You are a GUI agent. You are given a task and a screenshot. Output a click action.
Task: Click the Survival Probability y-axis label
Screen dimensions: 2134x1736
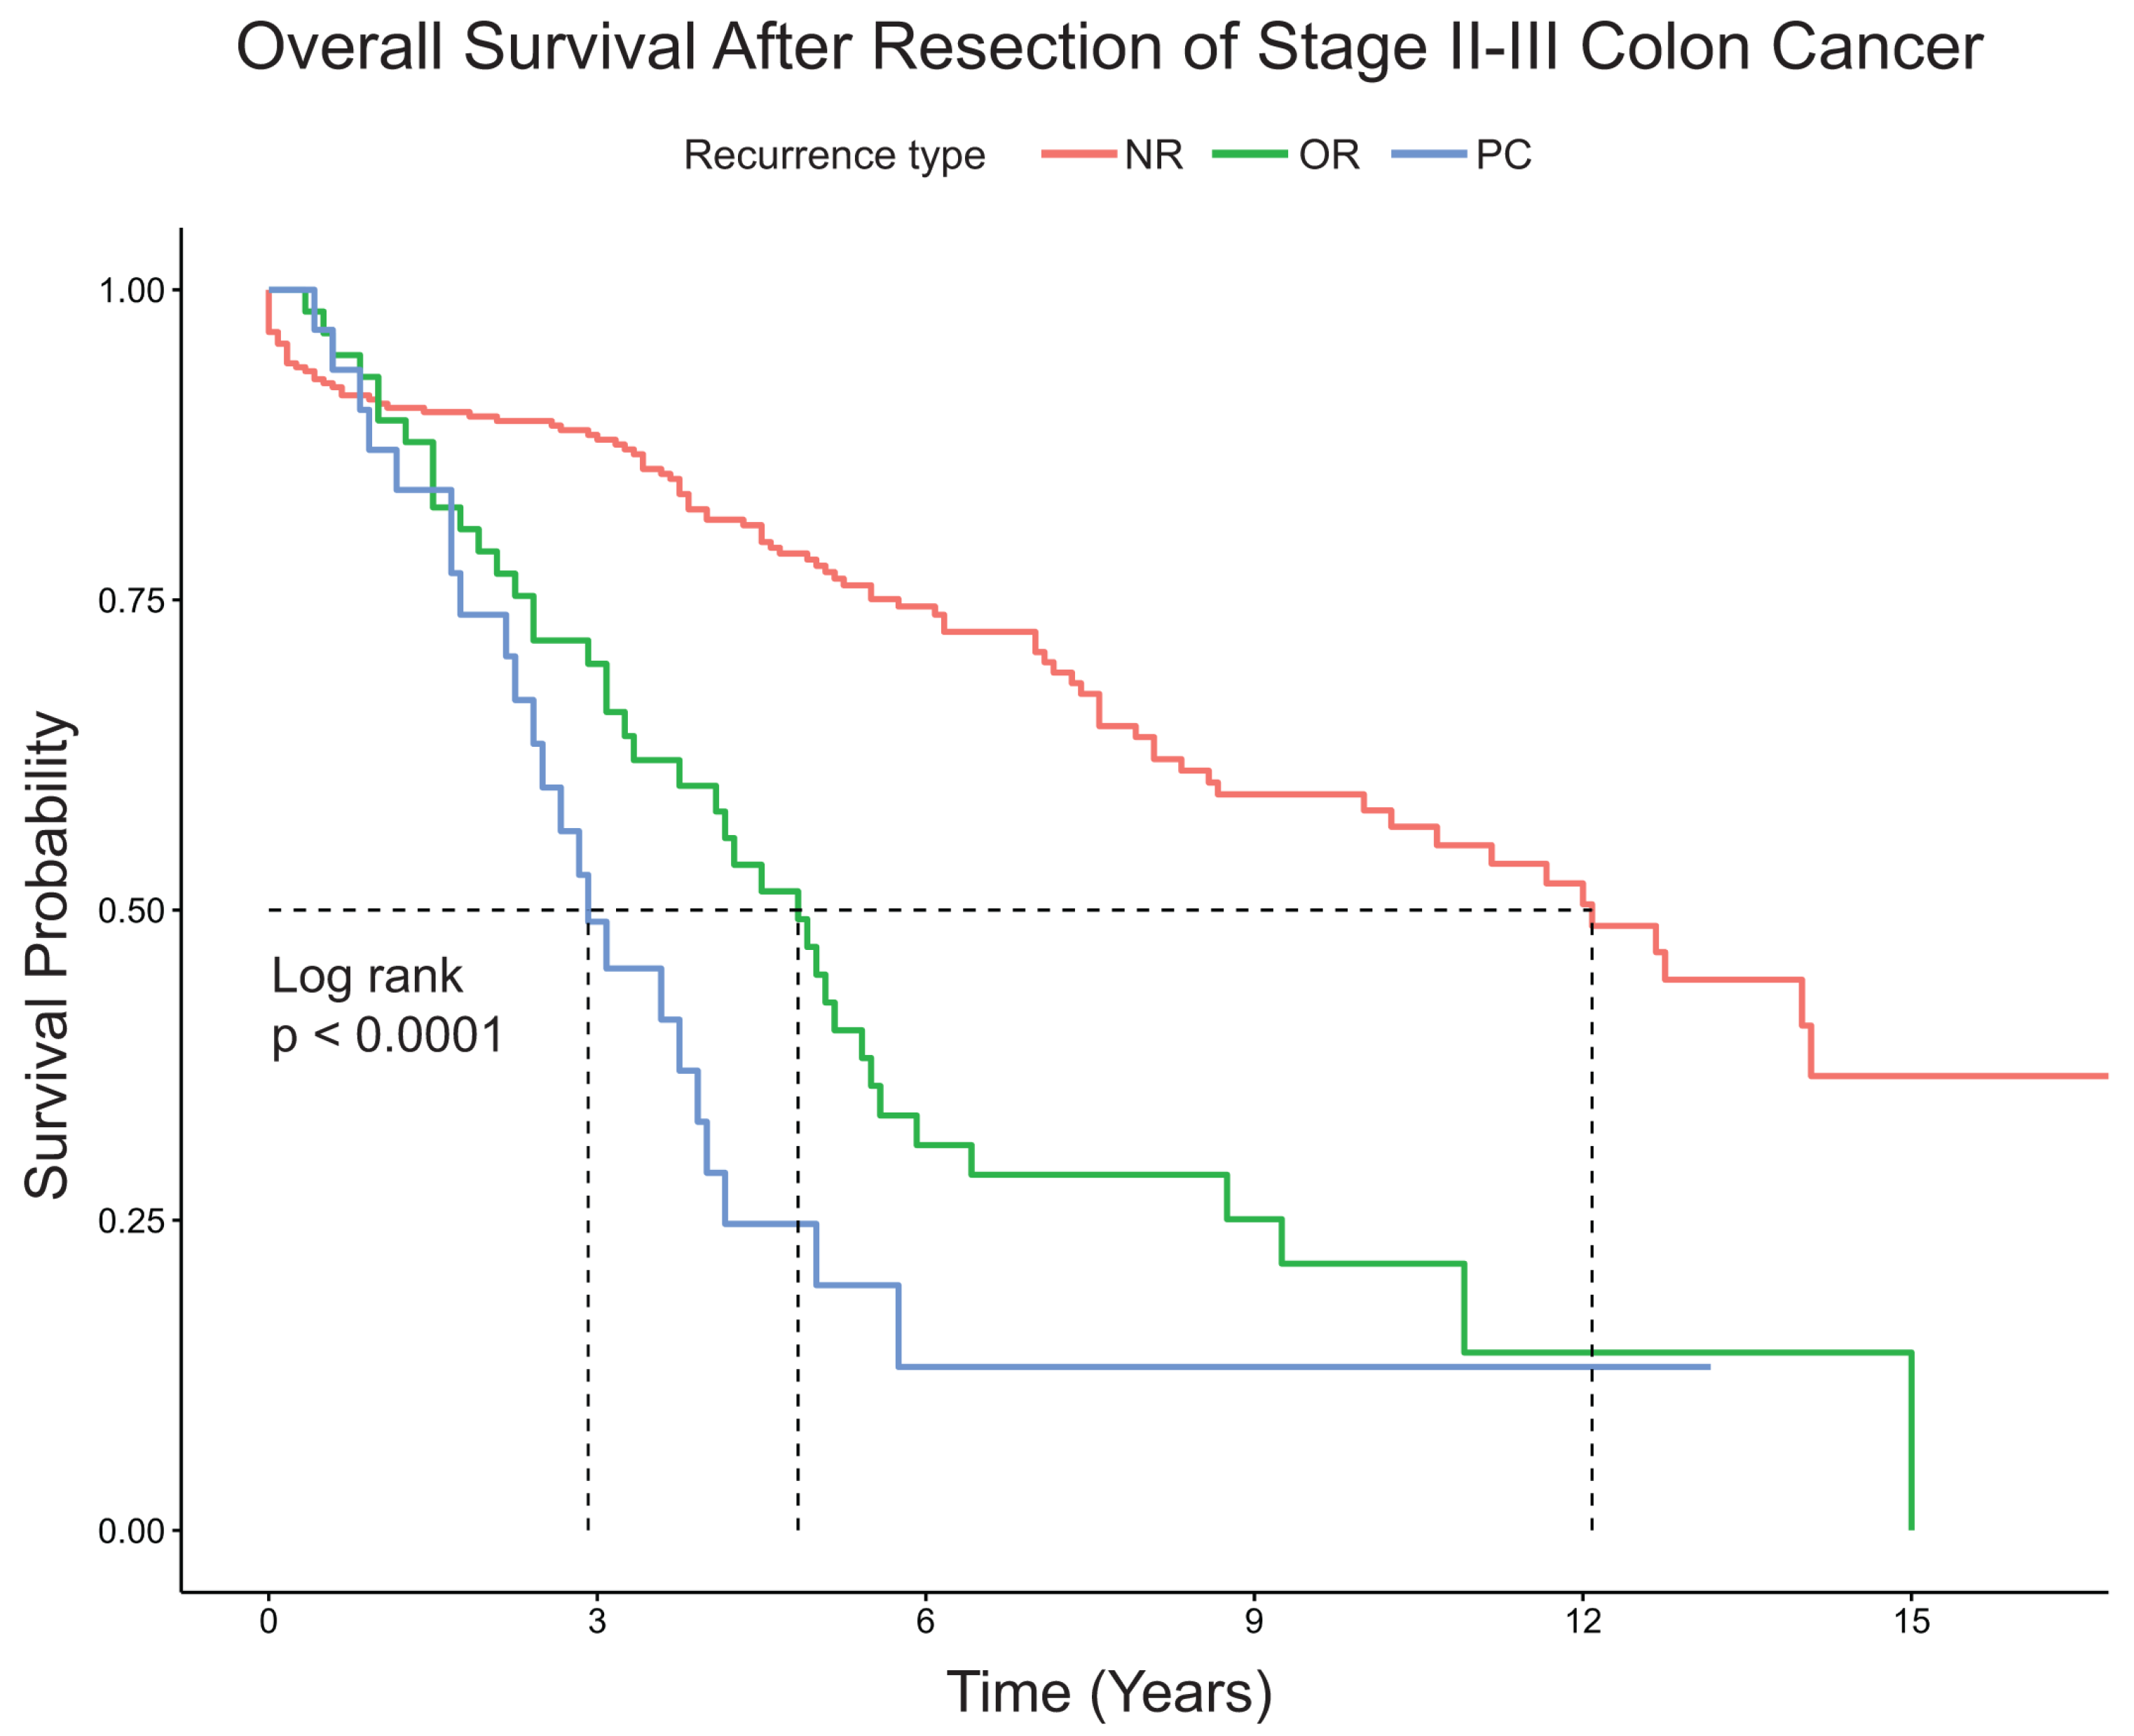point(48,955)
